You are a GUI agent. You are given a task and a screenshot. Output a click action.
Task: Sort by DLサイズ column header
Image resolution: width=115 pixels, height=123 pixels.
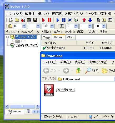point(104,43)
